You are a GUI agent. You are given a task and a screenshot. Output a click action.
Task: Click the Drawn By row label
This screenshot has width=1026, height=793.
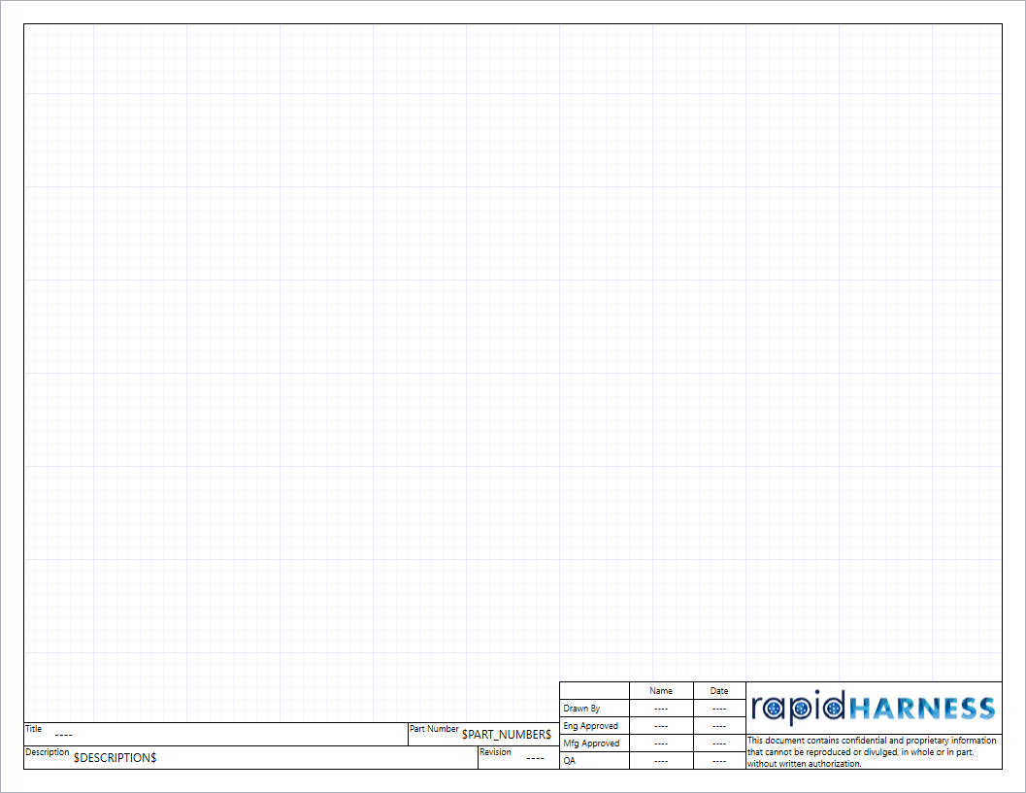(581, 709)
